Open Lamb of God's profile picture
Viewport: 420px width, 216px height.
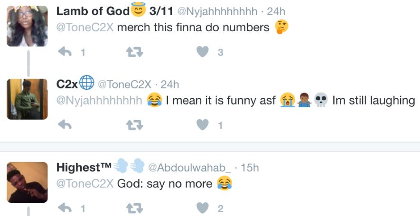[27, 26]
